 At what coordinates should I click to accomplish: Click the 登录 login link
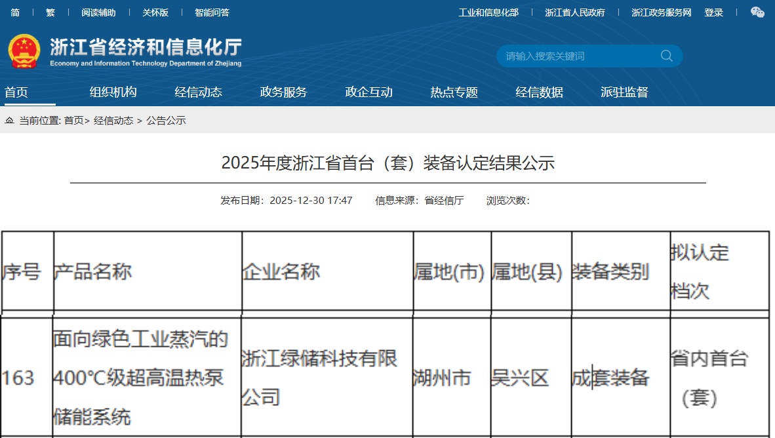713,12
